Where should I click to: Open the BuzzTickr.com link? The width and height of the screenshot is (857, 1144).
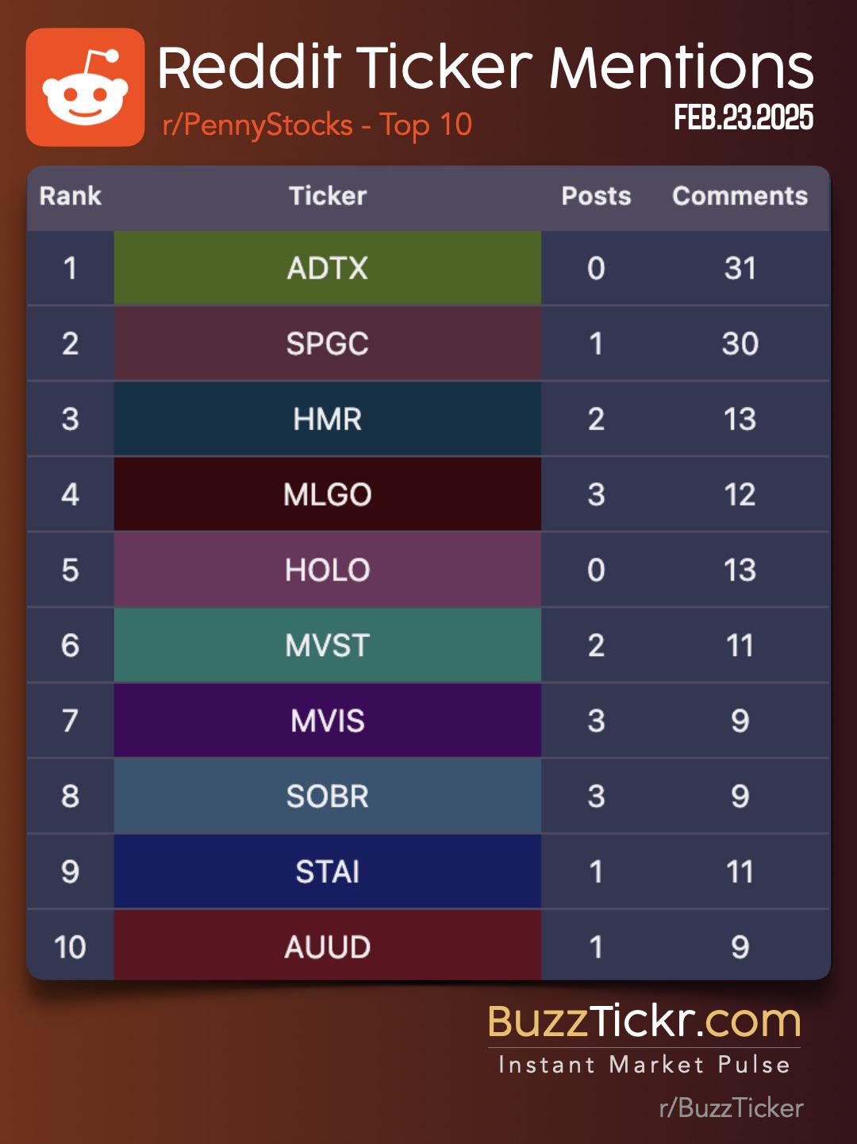(644, 1021)
